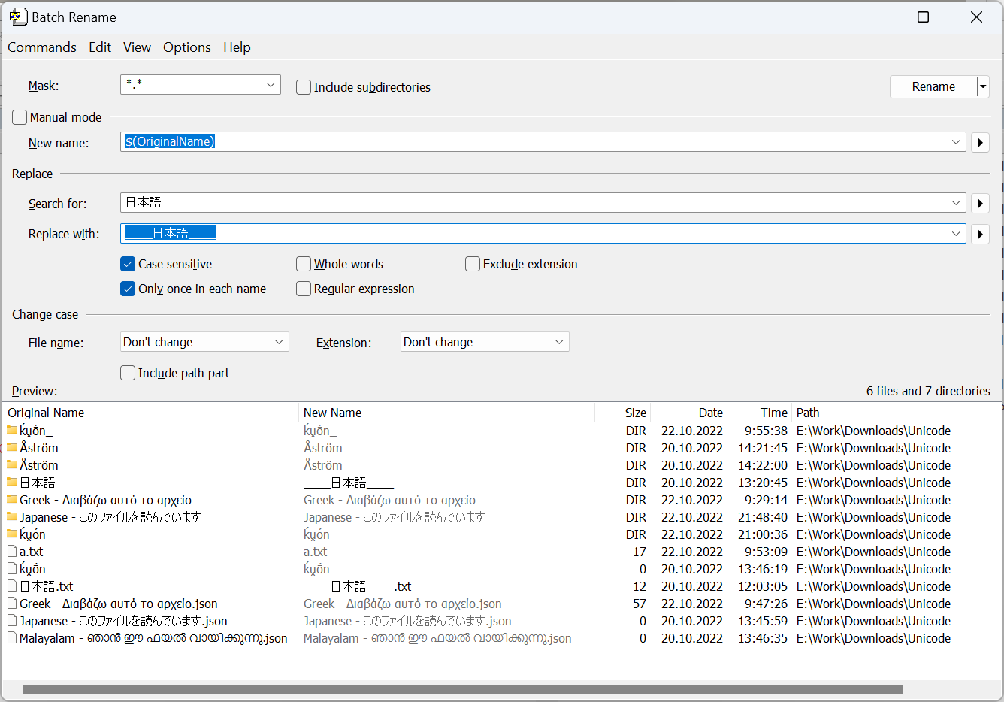Viewport: 1004px width, 702px height.
Task: Click the folder icon for Åström directory
Action: click(x=12, y=448)
